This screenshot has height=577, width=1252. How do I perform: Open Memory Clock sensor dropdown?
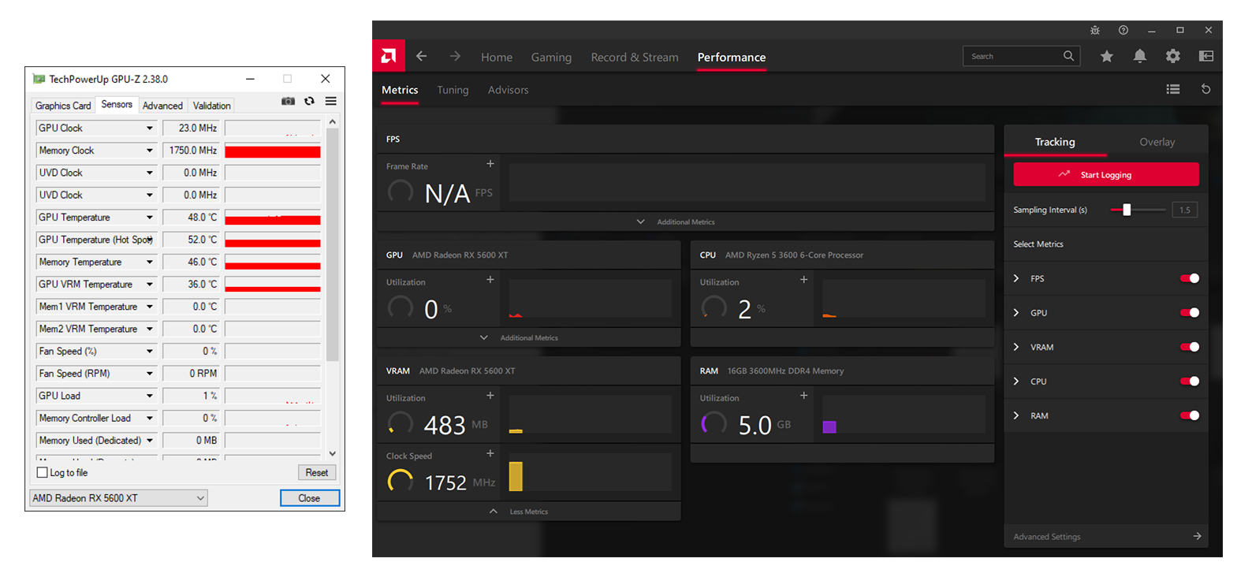[150, 151]
